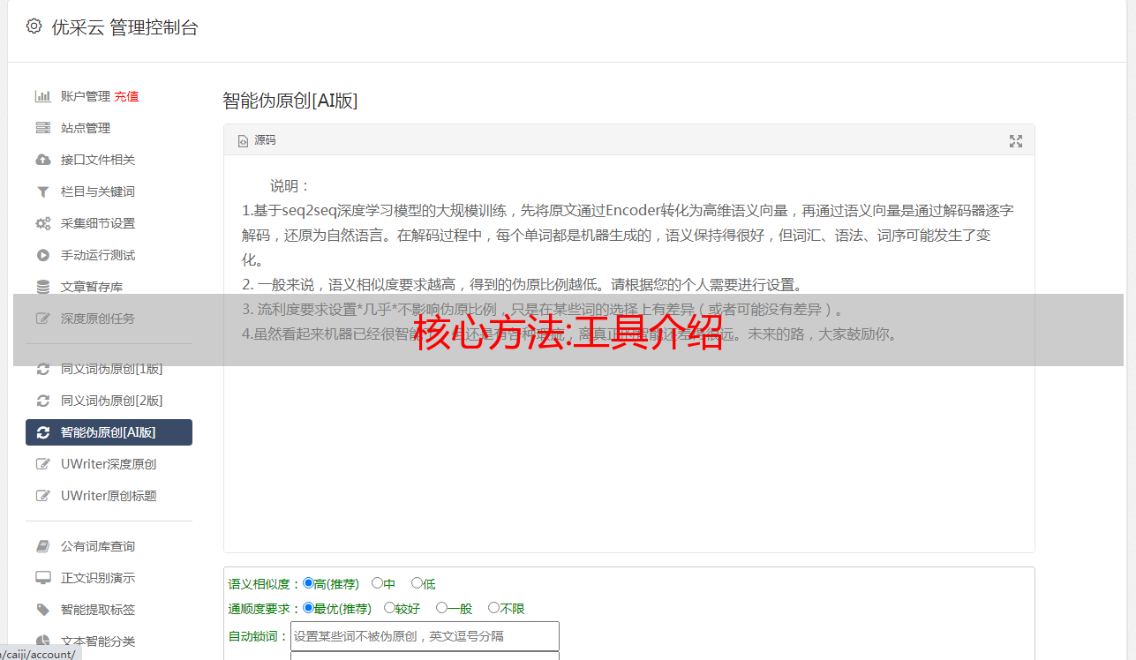This screenshot has height=660, width=1136.
Task: Click the server icon beside 站点管理
Action: [x=42, y=128]
